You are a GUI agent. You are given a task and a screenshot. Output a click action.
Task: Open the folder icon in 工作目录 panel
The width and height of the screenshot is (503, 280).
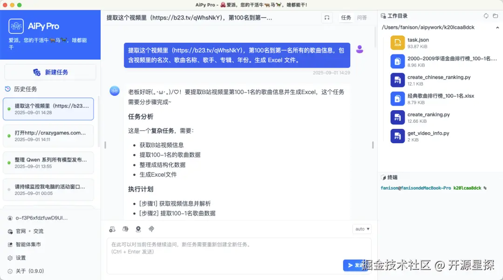click(x=496, y=15)
